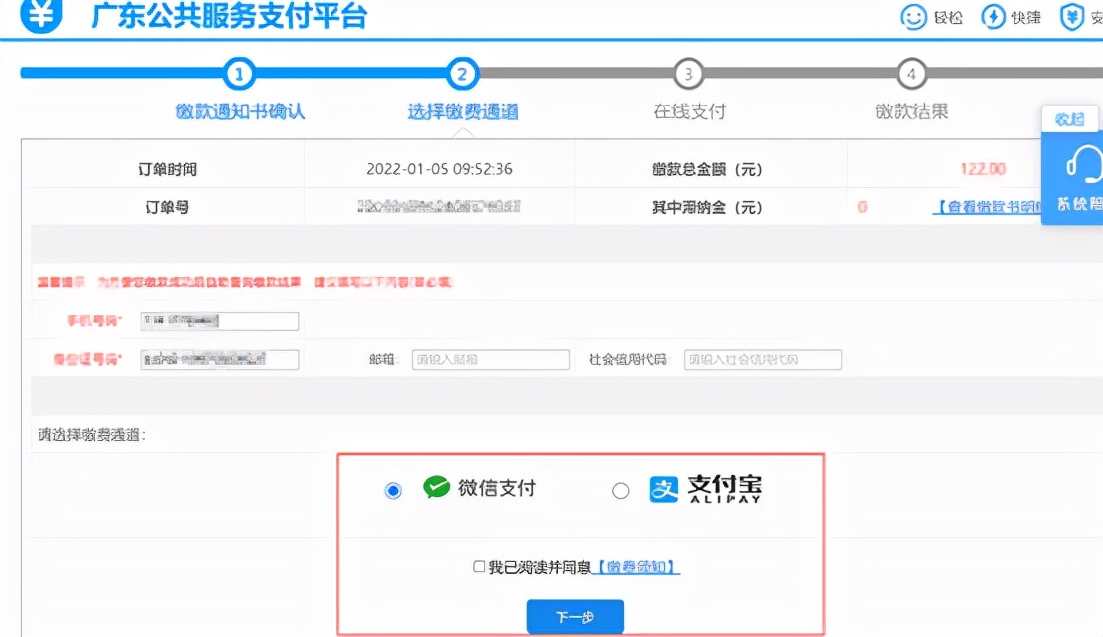Viewport: 1103px width, 637px height.
Task: Select the 微信支付 radio button
Action: tap(394, 489)
